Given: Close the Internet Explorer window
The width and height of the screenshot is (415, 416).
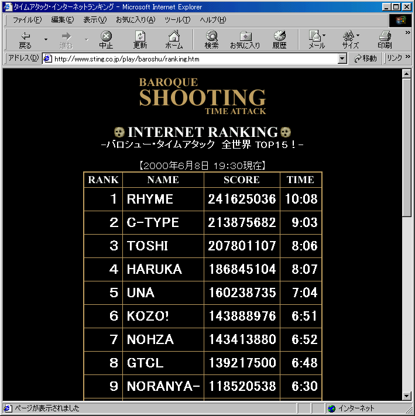Looking at the screenshot, I should pos(406,6).
